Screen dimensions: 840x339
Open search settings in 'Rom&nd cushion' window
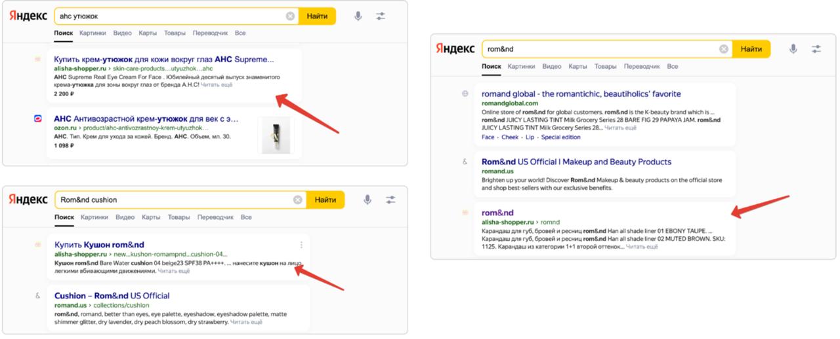point(390,200)
